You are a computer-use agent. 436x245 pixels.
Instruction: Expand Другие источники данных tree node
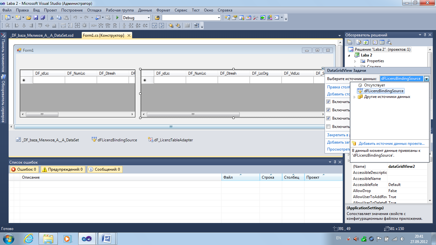[x=354, y=97]
